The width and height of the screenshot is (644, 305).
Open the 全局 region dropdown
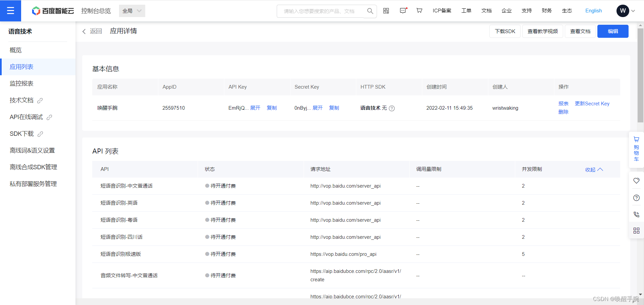coord(132,11)
